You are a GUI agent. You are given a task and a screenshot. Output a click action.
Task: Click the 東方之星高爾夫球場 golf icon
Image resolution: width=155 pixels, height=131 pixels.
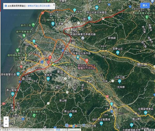(x=34, y=115)
